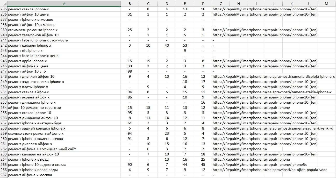Click cell 'ремонт камеры iphone x'
336x178 pixels.
coord(64,45)
